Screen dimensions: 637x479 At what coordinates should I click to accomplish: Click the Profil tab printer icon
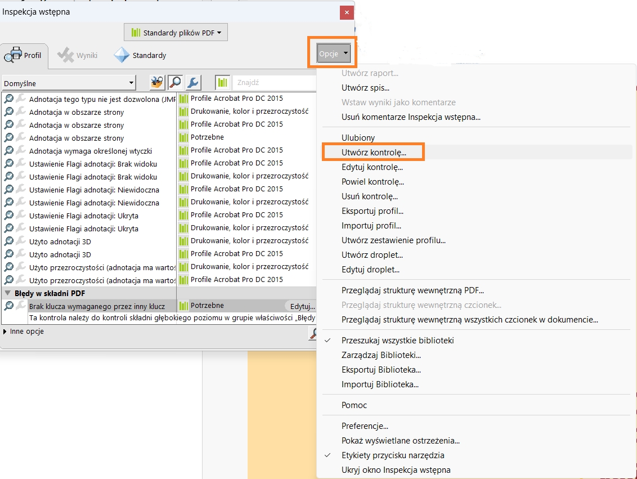12,55
